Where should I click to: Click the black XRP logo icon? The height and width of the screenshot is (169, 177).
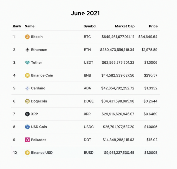click(27, 114)
